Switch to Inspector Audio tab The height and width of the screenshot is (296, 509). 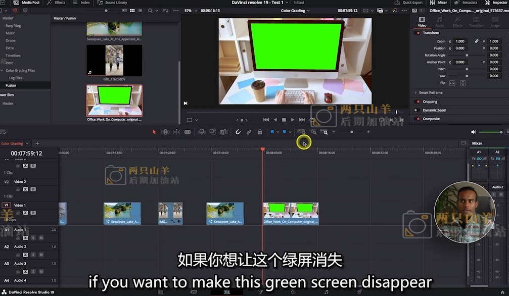[439, 22]
